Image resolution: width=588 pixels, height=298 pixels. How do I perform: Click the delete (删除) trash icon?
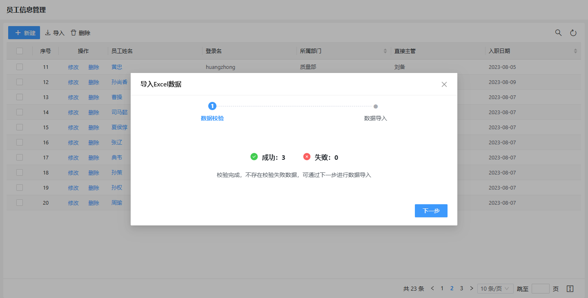(x=73, y=33)
